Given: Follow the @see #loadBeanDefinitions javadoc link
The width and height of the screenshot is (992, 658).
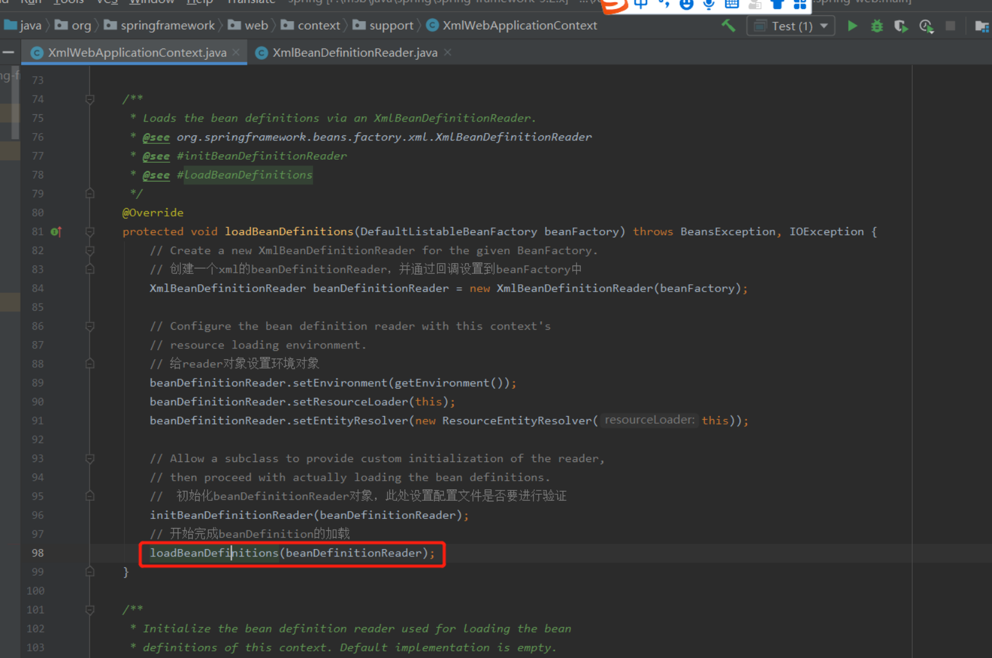Looking at the screenshot, I should pos(244,175).
